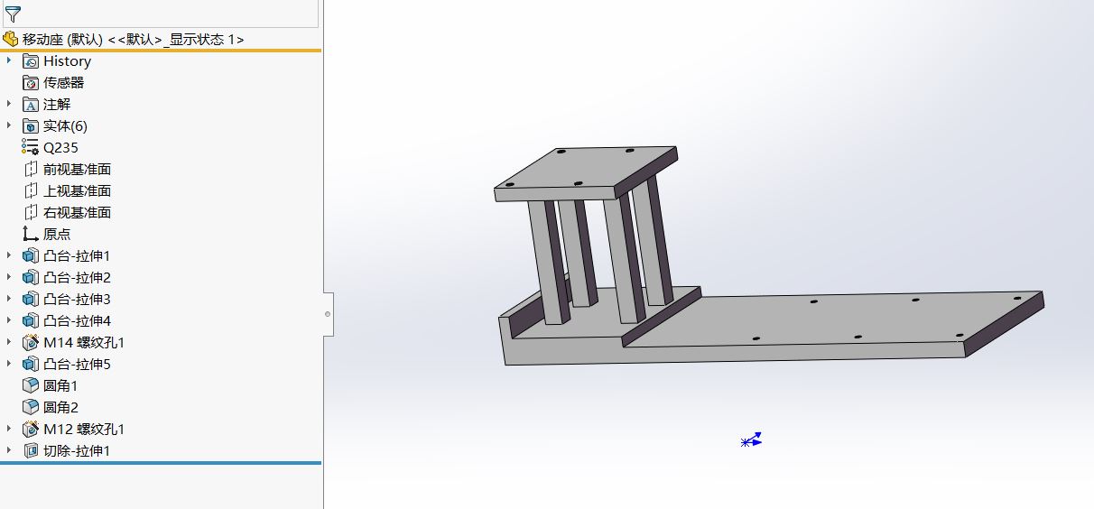Click the feature tree filter funnel icon
Screen dimensions: 1094x509
(13, 14)
